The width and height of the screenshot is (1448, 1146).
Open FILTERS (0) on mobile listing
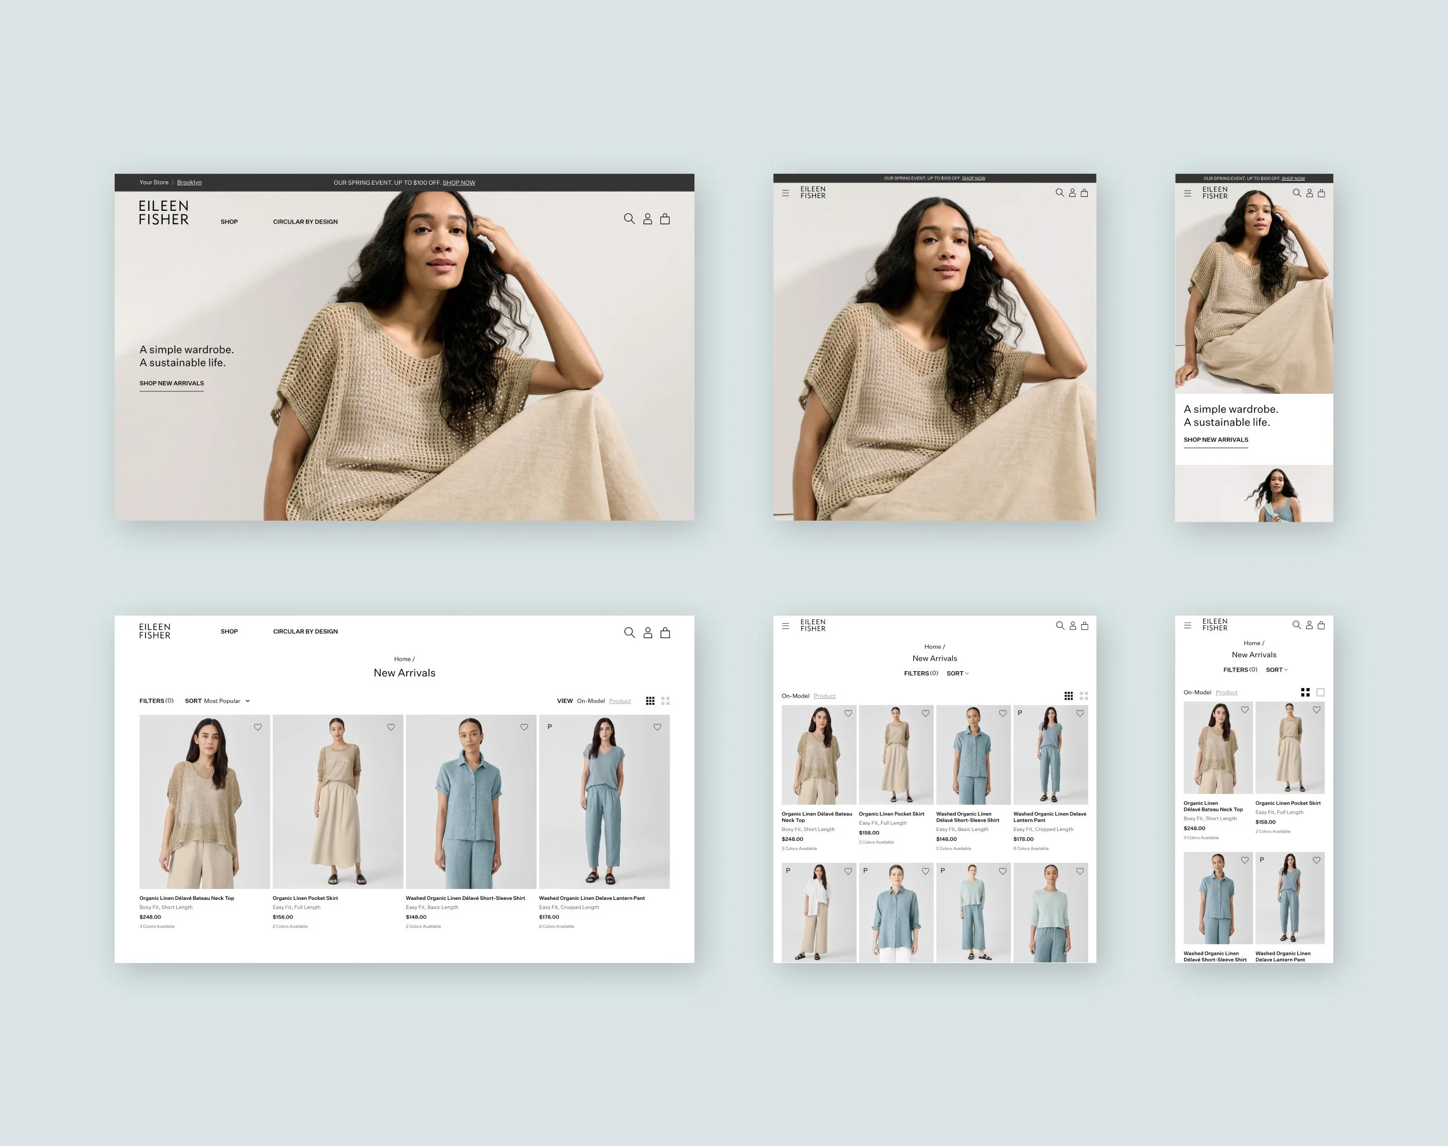coord(1241,669)
